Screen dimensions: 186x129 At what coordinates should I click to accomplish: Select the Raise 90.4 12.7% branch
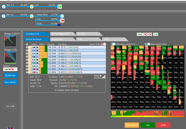coord(47,15)
